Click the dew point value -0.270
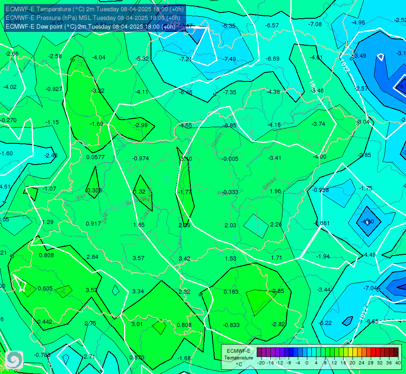The height and width of the screenshot is (374, 406). click(8, 121)
